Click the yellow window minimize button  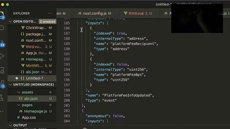tap(3, 5)
